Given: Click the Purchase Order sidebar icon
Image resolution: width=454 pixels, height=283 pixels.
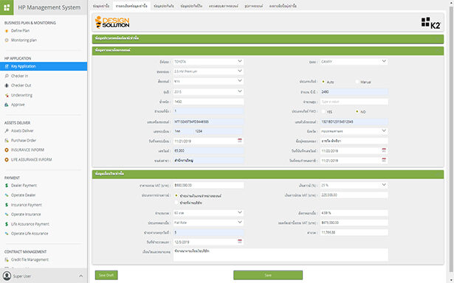Looking at the screenshot, I should 7,141.
